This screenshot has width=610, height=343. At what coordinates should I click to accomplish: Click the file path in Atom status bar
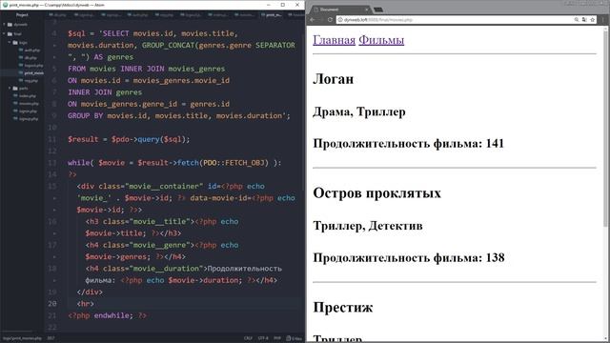point(23,338)
